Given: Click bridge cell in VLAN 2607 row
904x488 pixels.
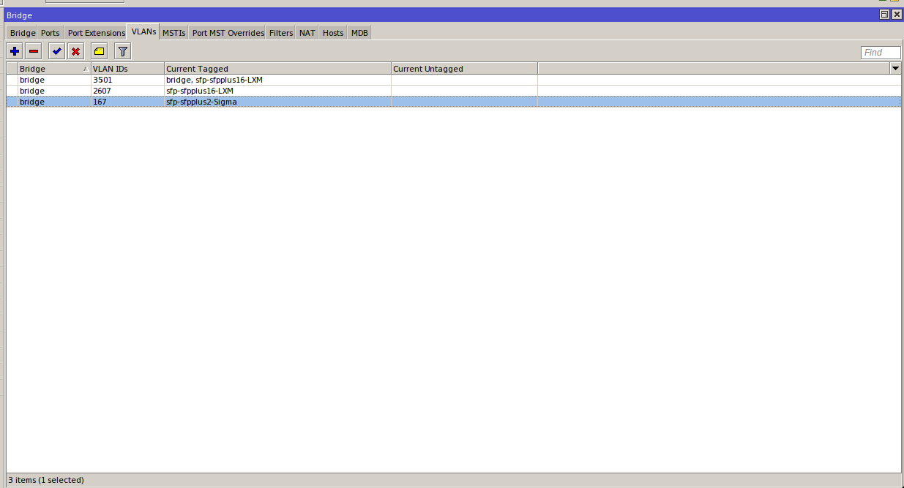Looking at the screenshot, I should pyautogui.click(x=54, y=91).
